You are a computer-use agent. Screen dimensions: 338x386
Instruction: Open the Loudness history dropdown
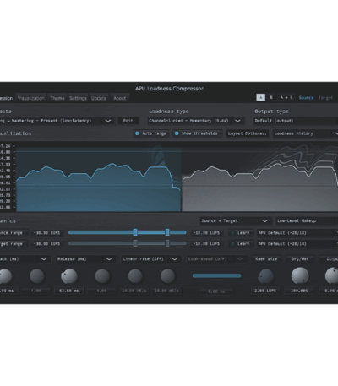(305, 133)
